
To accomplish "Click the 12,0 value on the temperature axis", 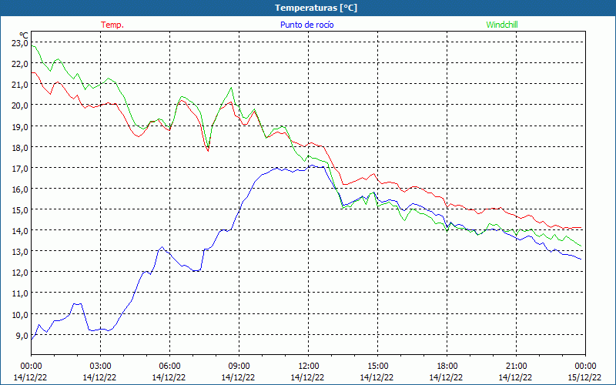I will coord(20,273).
